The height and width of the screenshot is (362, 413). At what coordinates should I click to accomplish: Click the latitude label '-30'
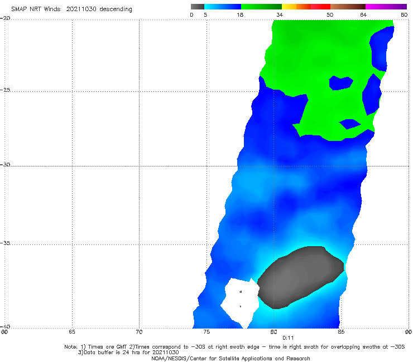5,164
